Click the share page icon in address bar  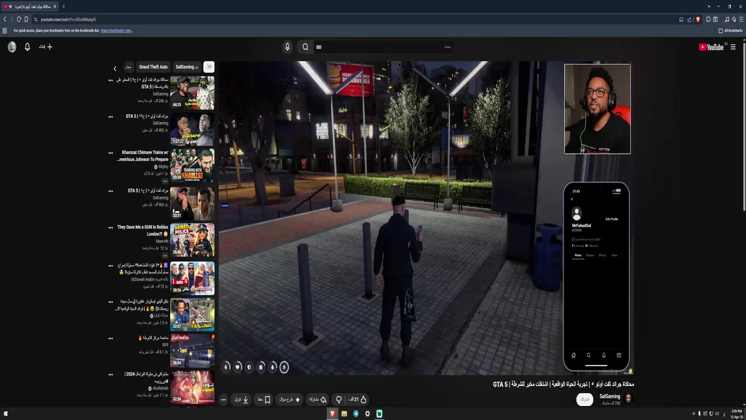click(689, 19)
